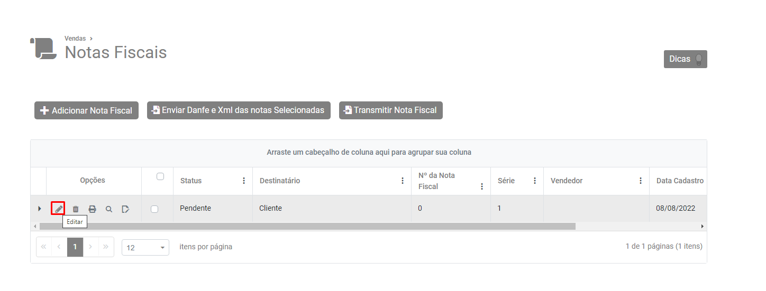The image size is (766, 291).
Task: Open the Status column options menu
Action: pos(244,181)
